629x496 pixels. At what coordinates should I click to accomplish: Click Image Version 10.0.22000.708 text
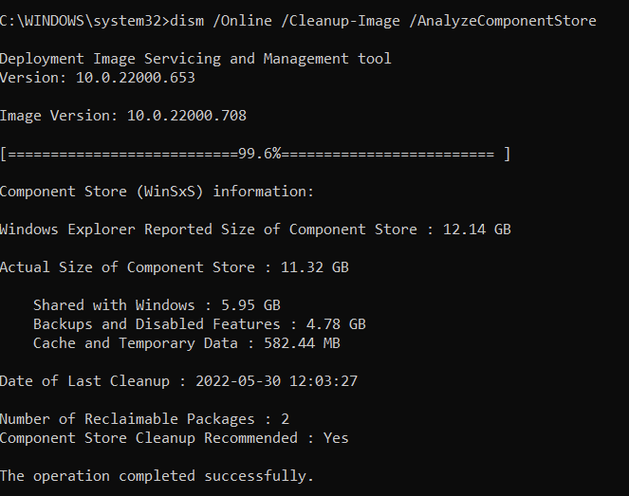(123, 116)
